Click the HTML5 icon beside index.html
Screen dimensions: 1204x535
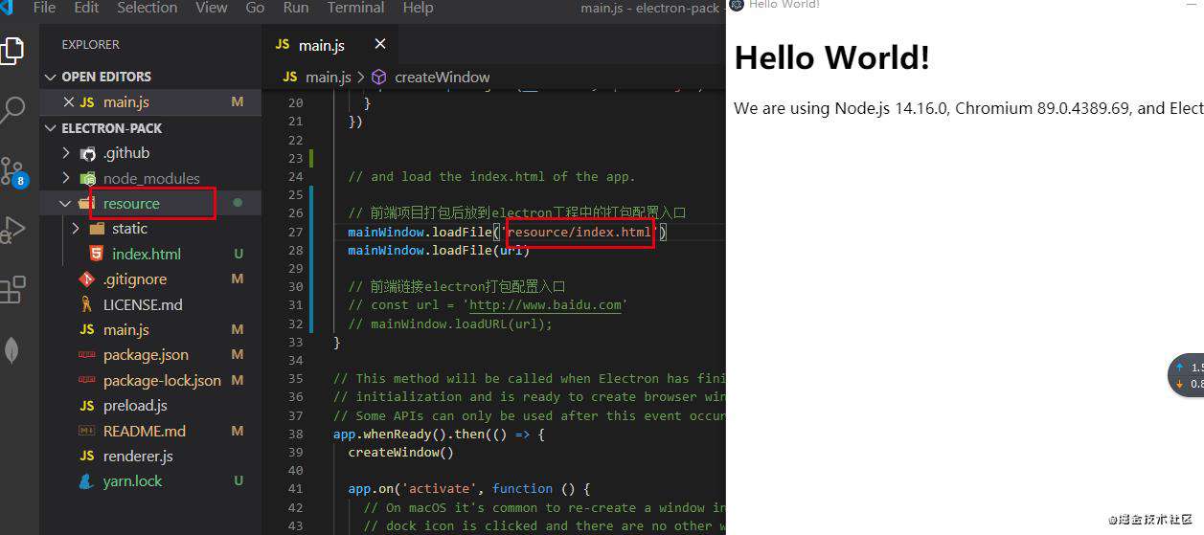[x=96, y=254]
